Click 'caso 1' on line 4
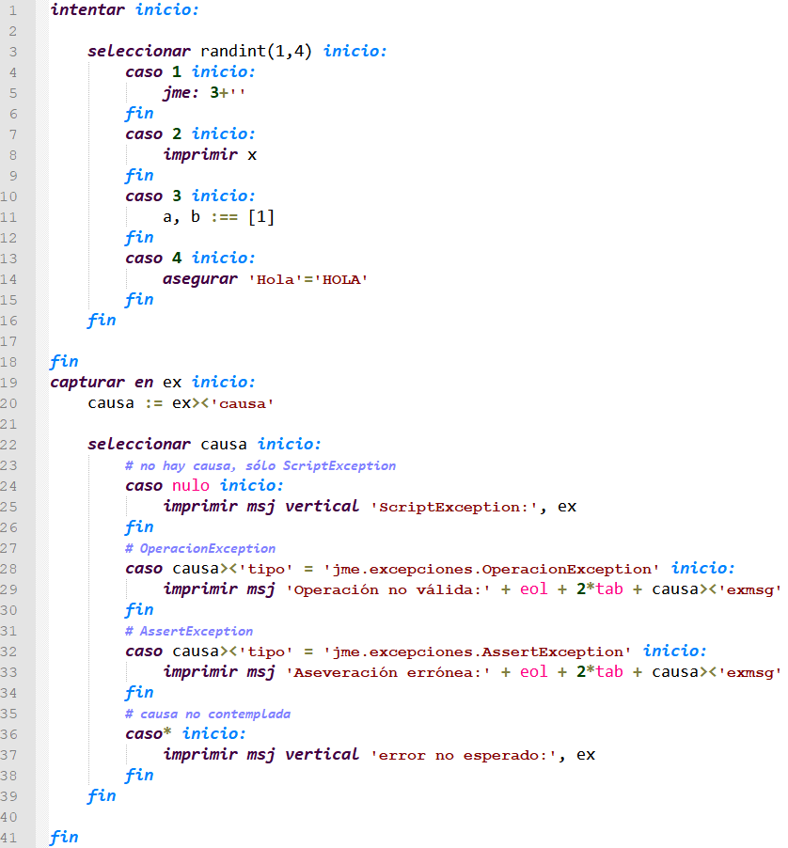The image size is (788, 848). [x=153, y=72]
